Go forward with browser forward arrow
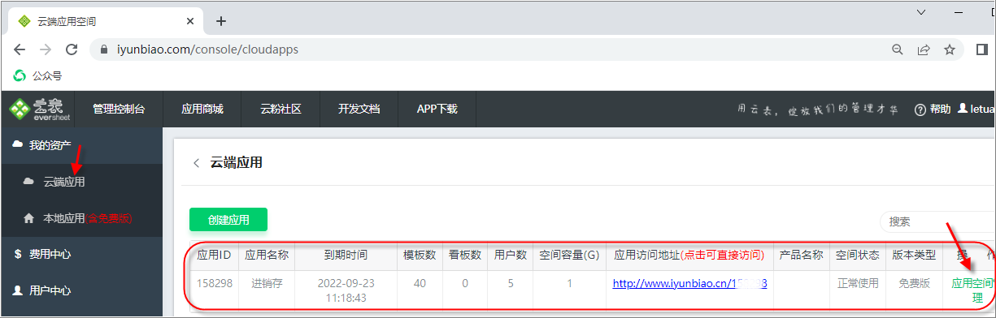996x318 pixels. coord(46,49)
